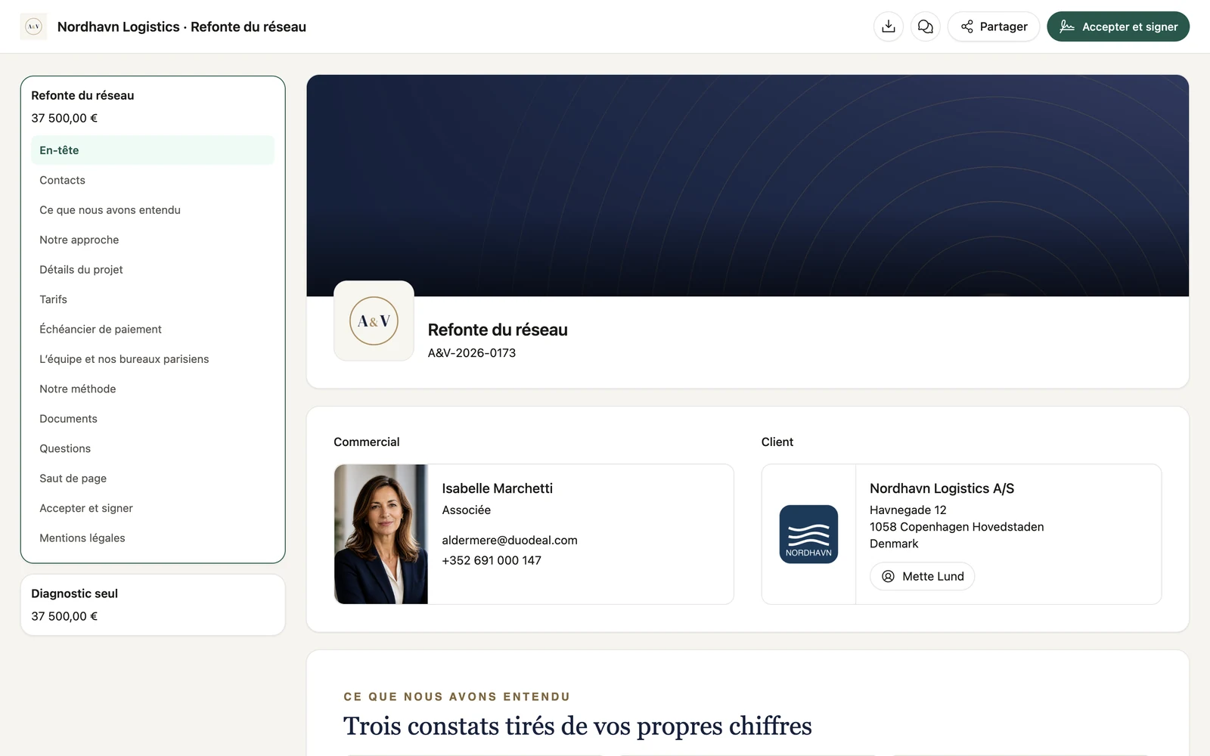This screenshot has width=1210, height=756.
Task: Click the dark blue cover banner image
Action: (747, 185)
